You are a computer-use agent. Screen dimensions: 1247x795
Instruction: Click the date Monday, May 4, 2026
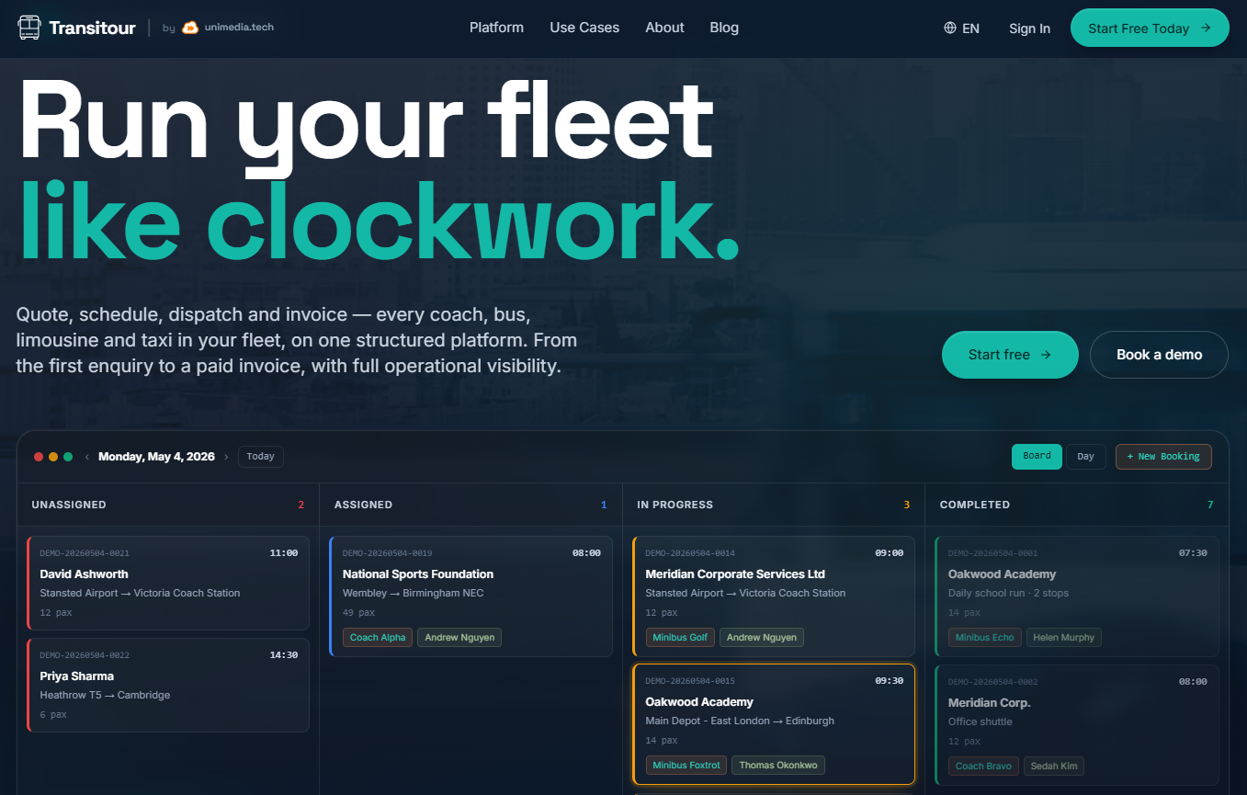(x=156, y=457)
